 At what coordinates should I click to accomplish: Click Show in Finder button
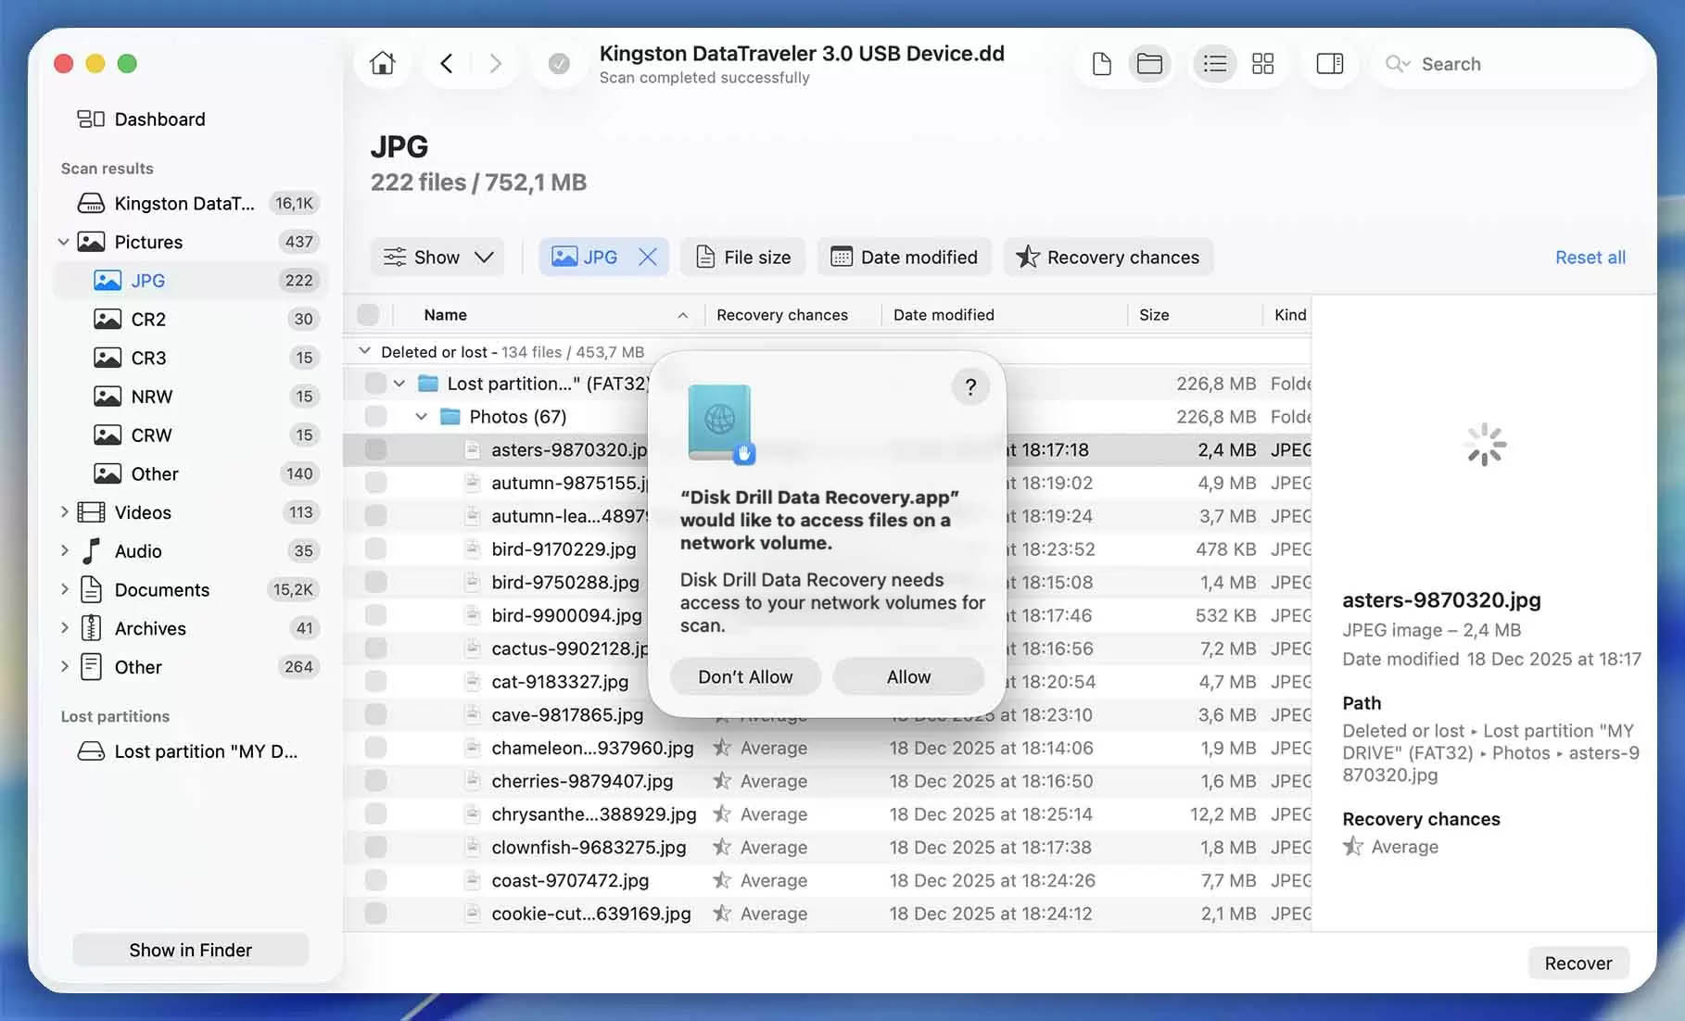click(190, 950)
